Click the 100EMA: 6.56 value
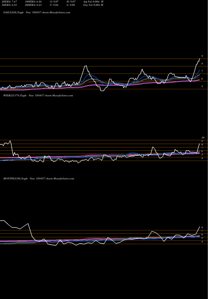208x299 pixels. point(33,2)
